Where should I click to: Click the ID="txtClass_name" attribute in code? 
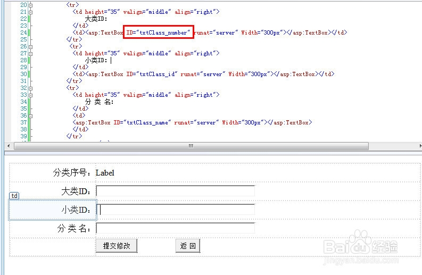pyautogui.click(x=142, y=122)
